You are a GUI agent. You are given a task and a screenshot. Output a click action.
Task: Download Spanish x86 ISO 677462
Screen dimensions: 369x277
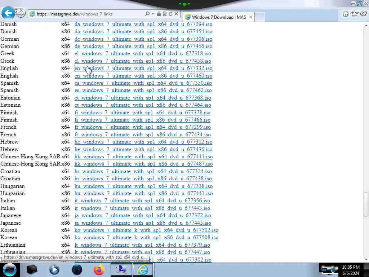click(143, 90)
